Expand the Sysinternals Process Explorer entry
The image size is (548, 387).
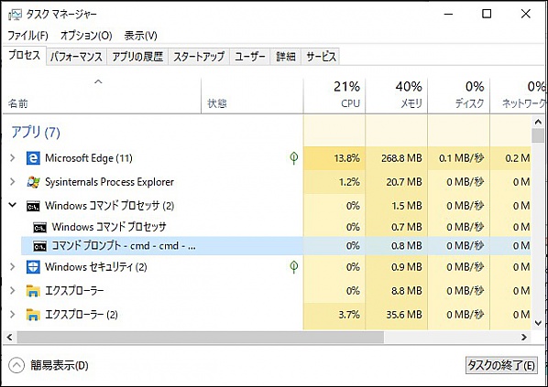[x=13, y=182]
